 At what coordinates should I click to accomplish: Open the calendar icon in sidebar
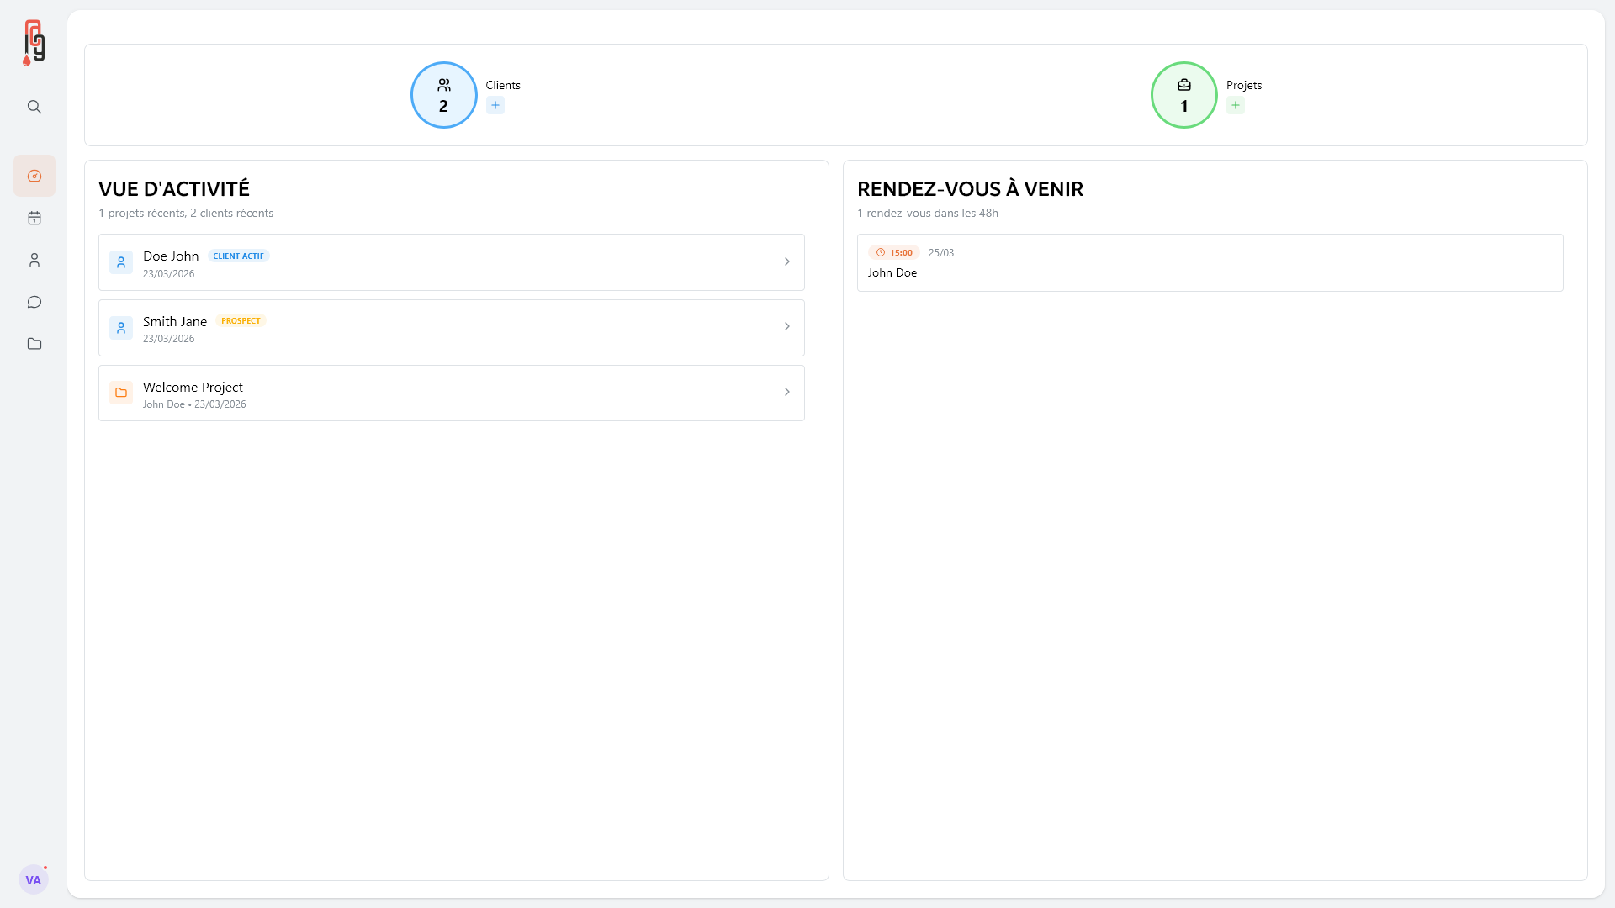click(34, 218)
